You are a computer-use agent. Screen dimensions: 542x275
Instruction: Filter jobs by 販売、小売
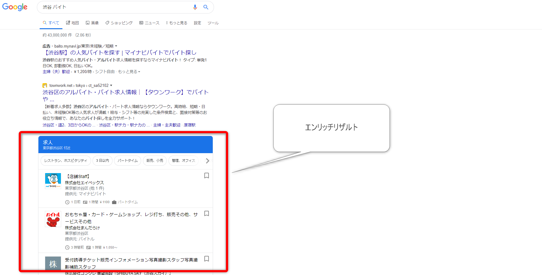click(155, 161)
